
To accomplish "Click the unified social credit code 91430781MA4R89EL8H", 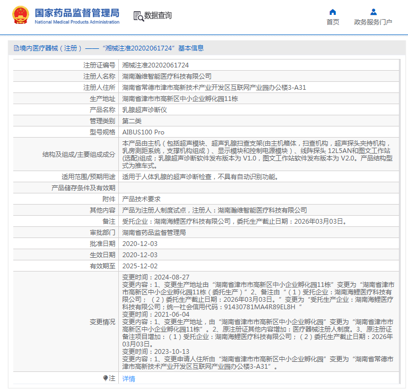I will point(259,307).
